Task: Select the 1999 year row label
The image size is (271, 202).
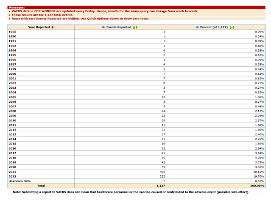Action: pos(12,69)
